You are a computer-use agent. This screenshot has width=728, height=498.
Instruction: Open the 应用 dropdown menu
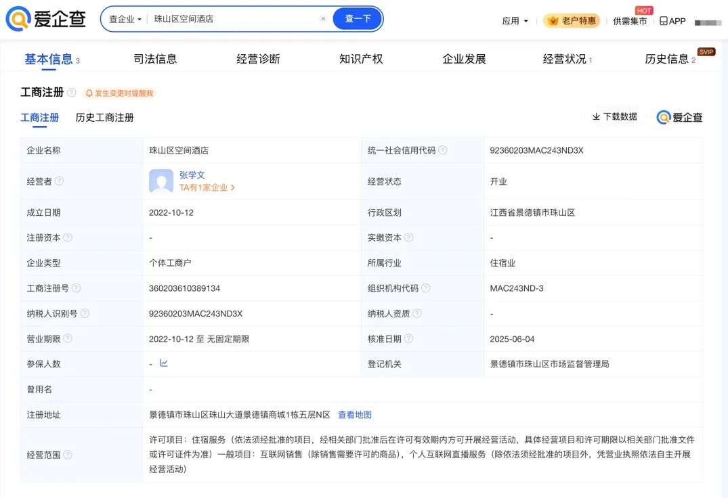coord(515,21)
